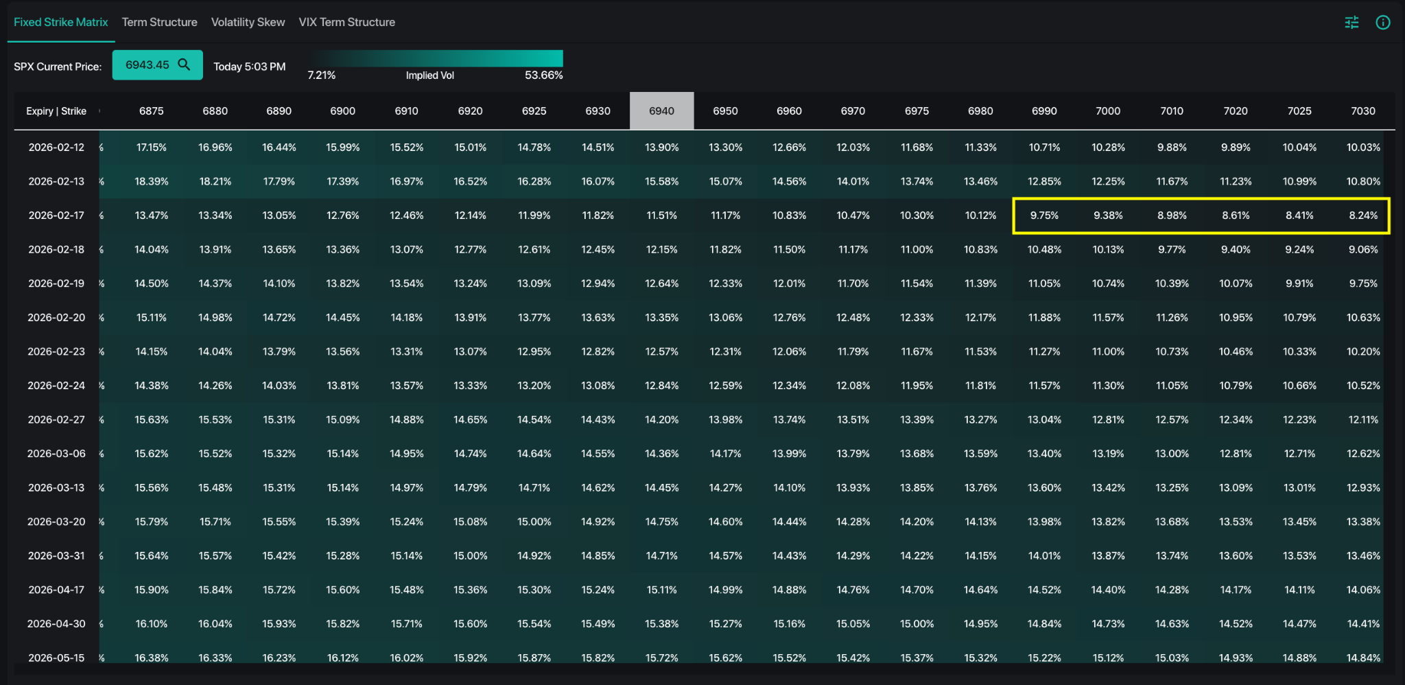Click the 14.20% cell for 2026-02-27

click(661, 419)
